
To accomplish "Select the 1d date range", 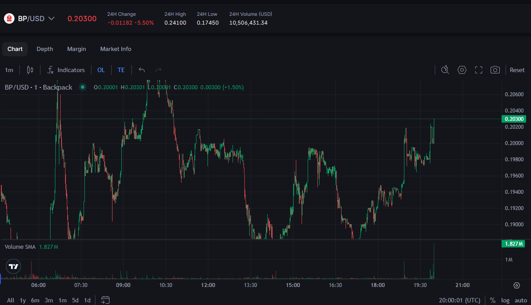I will 88,300.
